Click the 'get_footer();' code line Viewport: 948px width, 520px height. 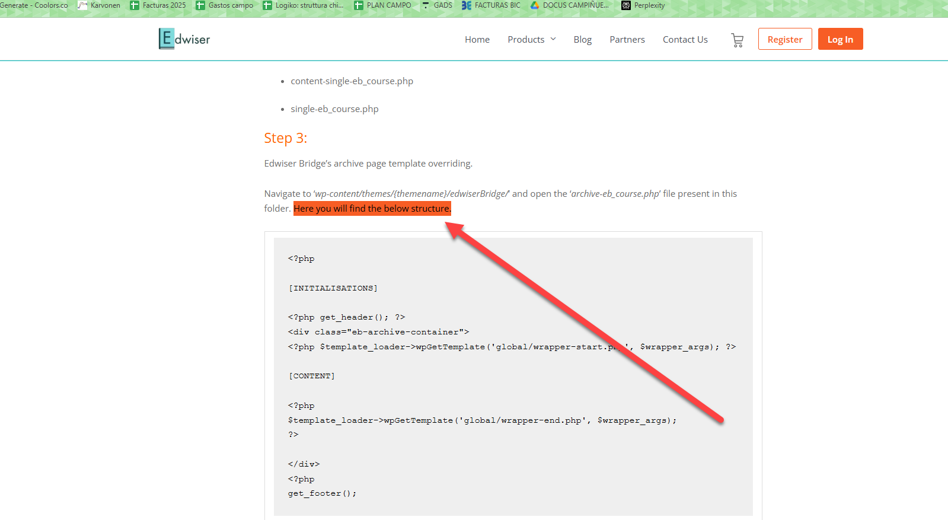point(323,493)
